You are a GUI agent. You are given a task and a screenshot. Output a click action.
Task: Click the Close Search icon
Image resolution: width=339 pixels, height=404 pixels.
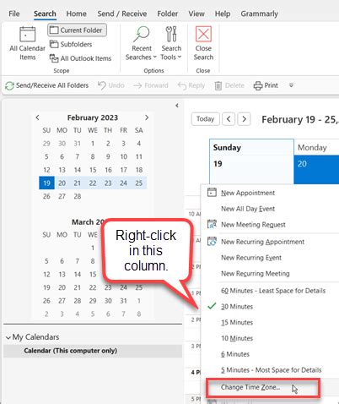[203, 34]
